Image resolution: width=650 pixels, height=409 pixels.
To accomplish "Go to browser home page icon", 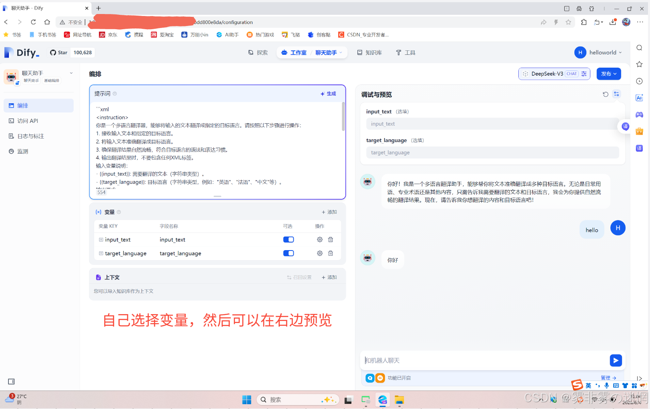I will [47, 22].
